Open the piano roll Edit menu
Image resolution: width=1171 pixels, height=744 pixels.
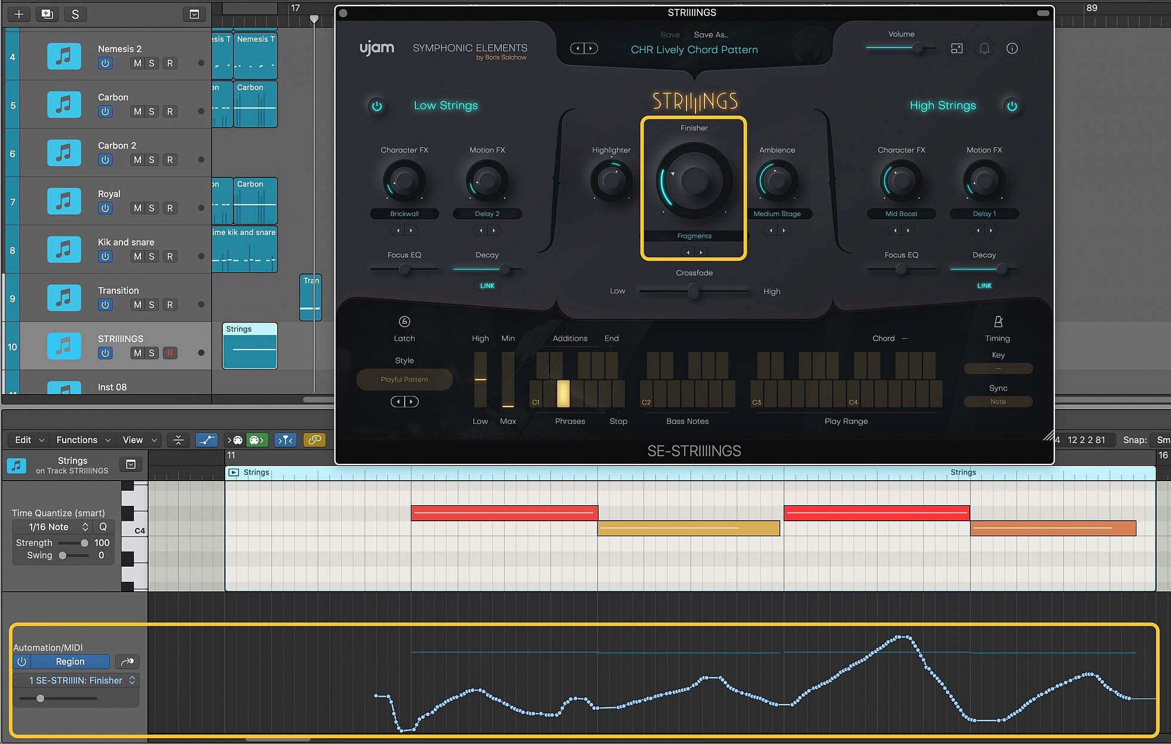click(x=29, y=440)
